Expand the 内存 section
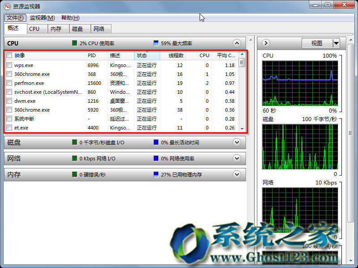This screenshot has width=358, height=268. pos(237,175)
